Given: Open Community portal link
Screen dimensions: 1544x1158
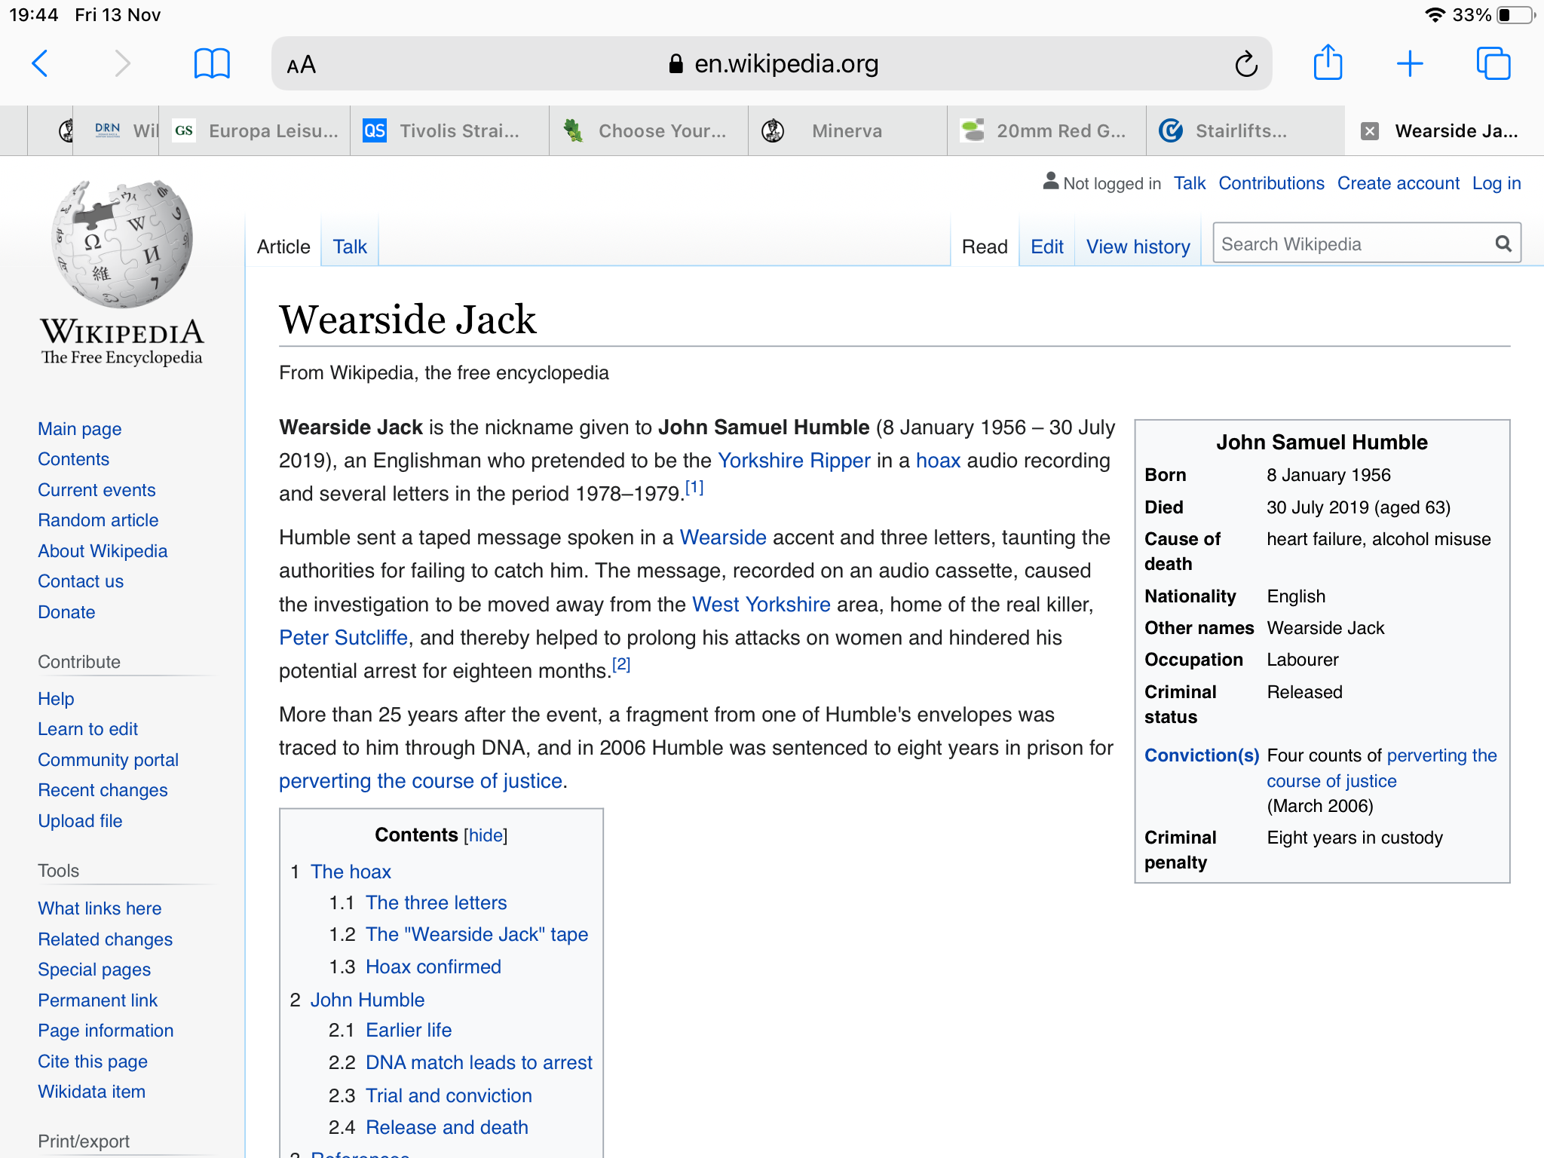Looking at the screenshot, I should click(109, 760).
